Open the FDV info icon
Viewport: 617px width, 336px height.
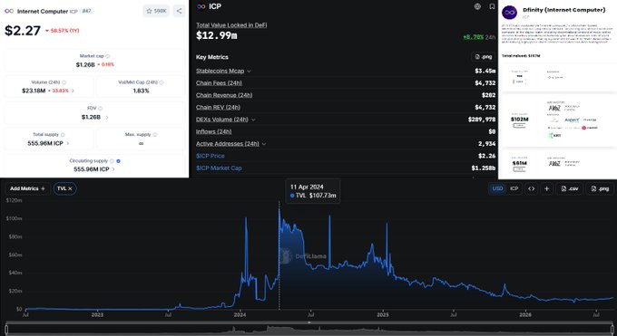tap(101, 109)
